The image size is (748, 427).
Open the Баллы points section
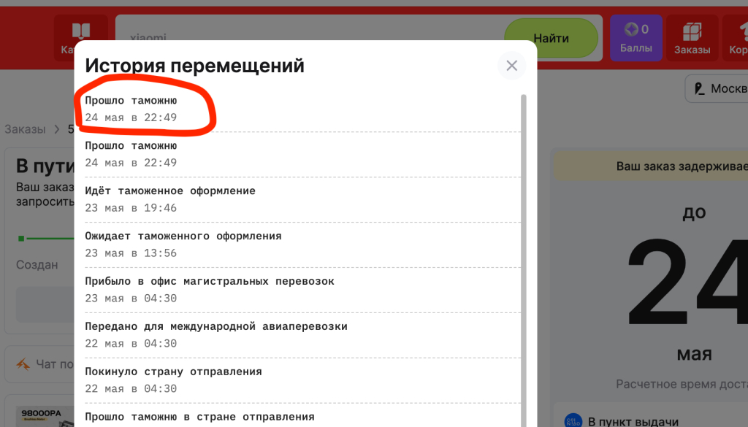pos(636,38)
